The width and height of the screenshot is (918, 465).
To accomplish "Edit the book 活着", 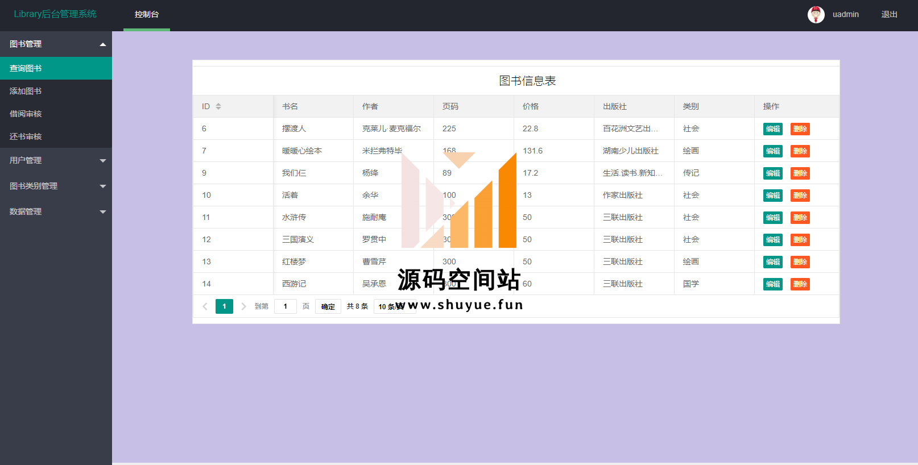I will click(x=773, y=196).
